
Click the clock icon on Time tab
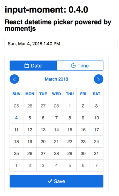(73, 66)
